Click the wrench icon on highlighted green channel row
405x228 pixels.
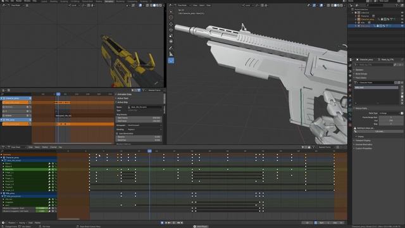coord(49,170)
